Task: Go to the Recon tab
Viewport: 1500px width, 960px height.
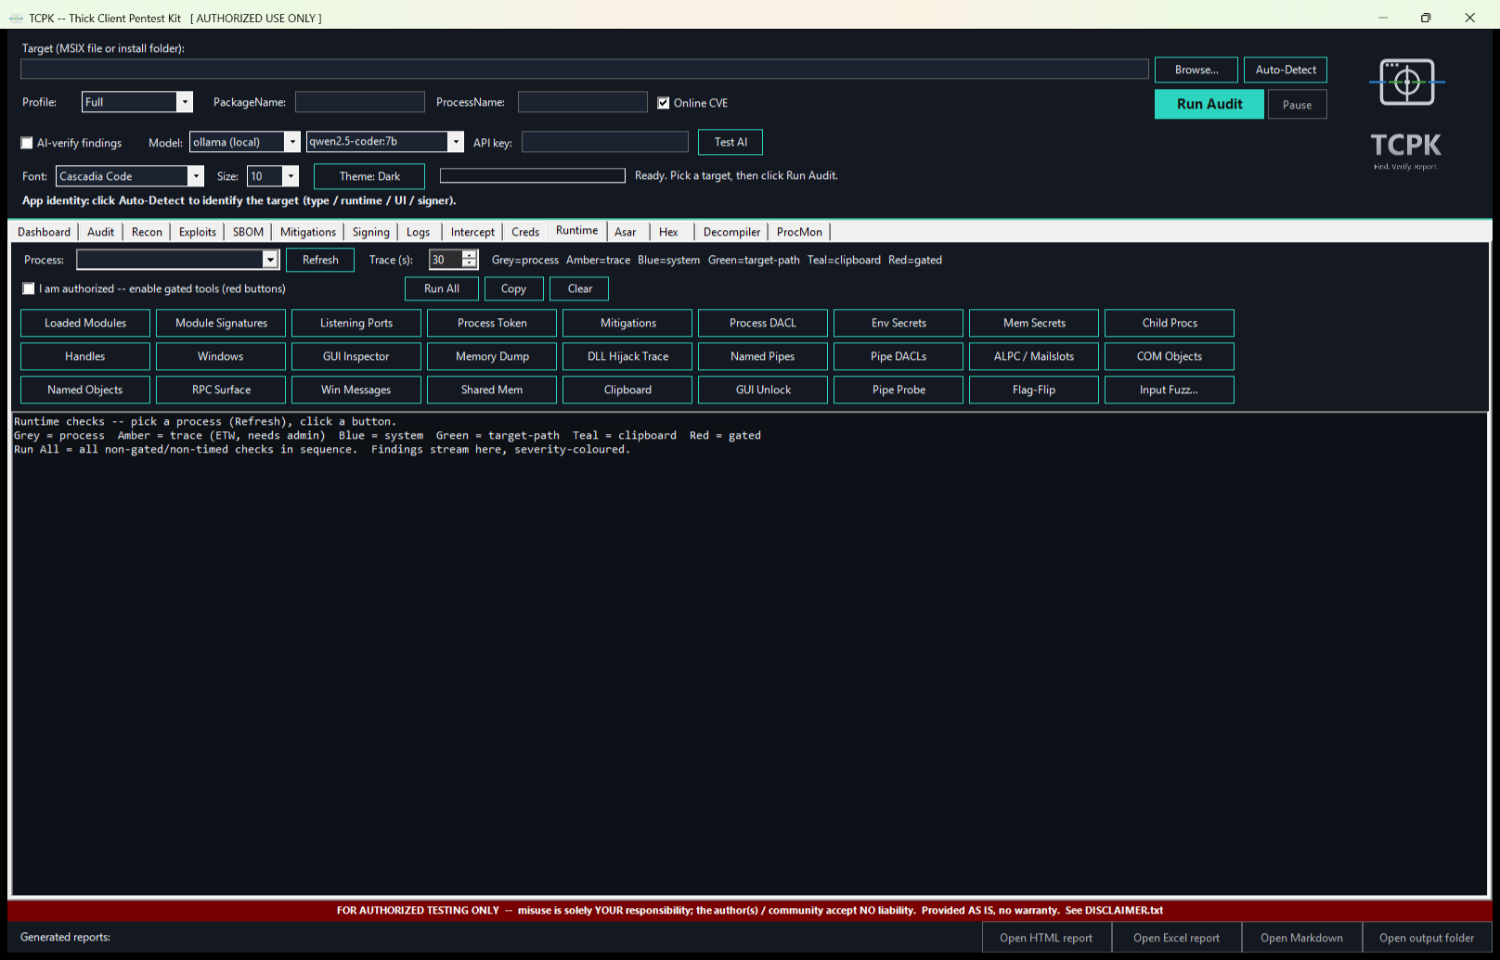Action: click(147, 232)
